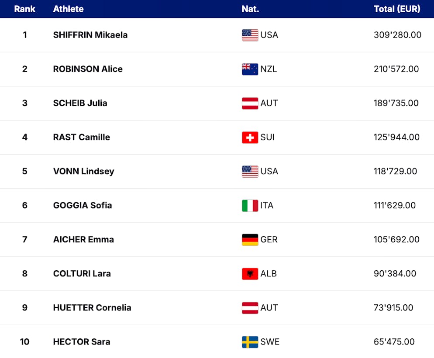Click the New Zealand flag icon
Screen dimensions: 434x358
tap(250, 69)
